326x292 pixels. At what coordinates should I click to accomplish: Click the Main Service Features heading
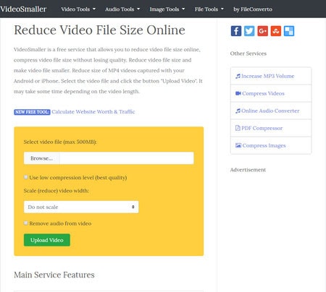coord(54,275)
